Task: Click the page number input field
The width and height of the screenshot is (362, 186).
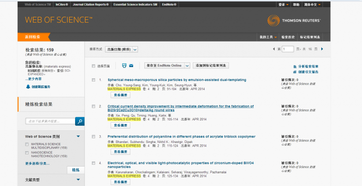Action: pyautogui.click(x=288, y=49)
